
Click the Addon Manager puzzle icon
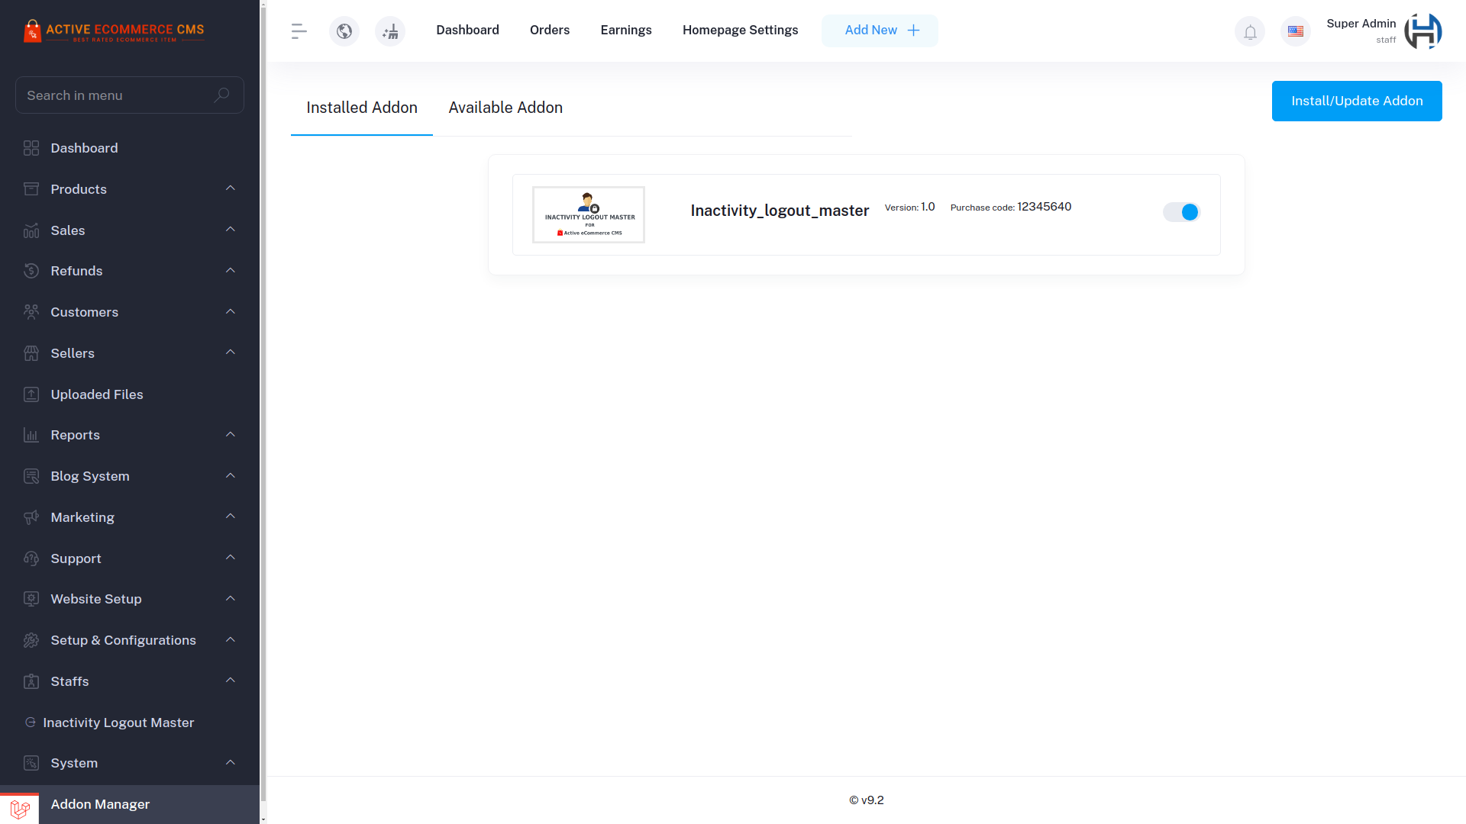coord(19,808)
